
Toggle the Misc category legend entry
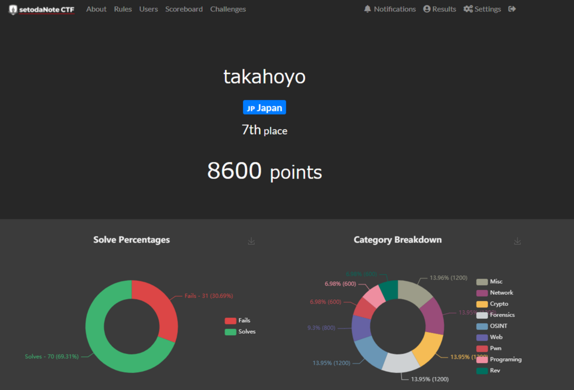point(489,282)
